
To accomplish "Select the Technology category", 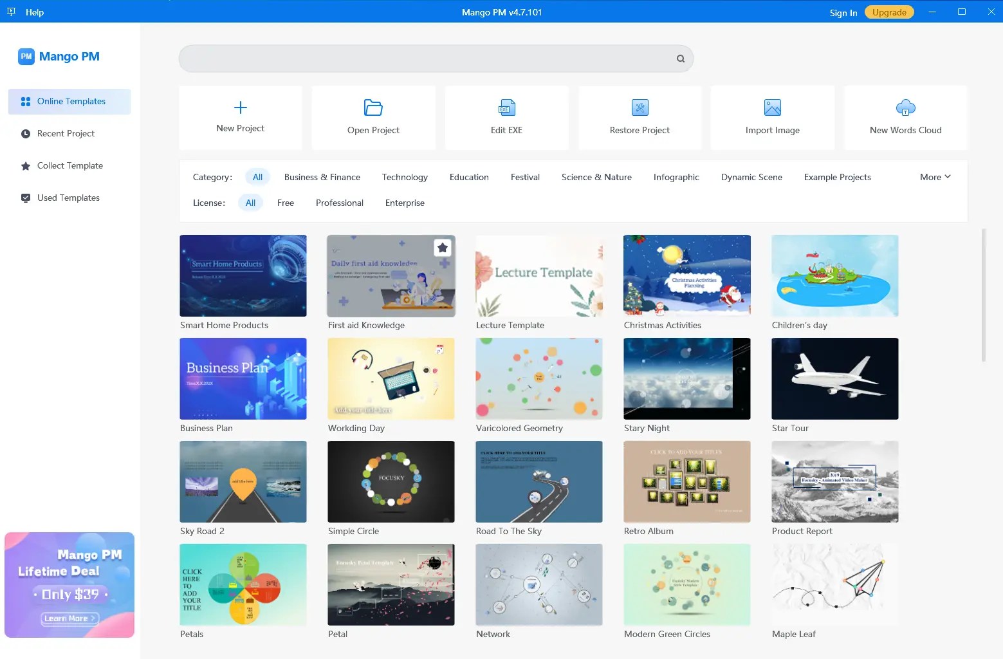I will [405, 177].
